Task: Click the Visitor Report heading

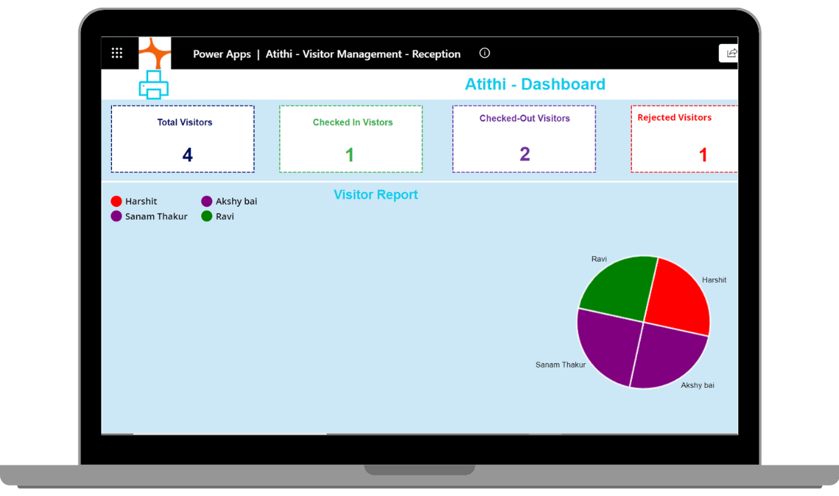Action: (x=375, y=194)
